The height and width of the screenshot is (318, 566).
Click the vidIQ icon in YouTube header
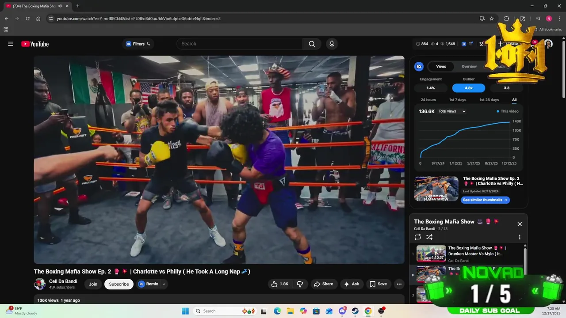tap(464, 44)
